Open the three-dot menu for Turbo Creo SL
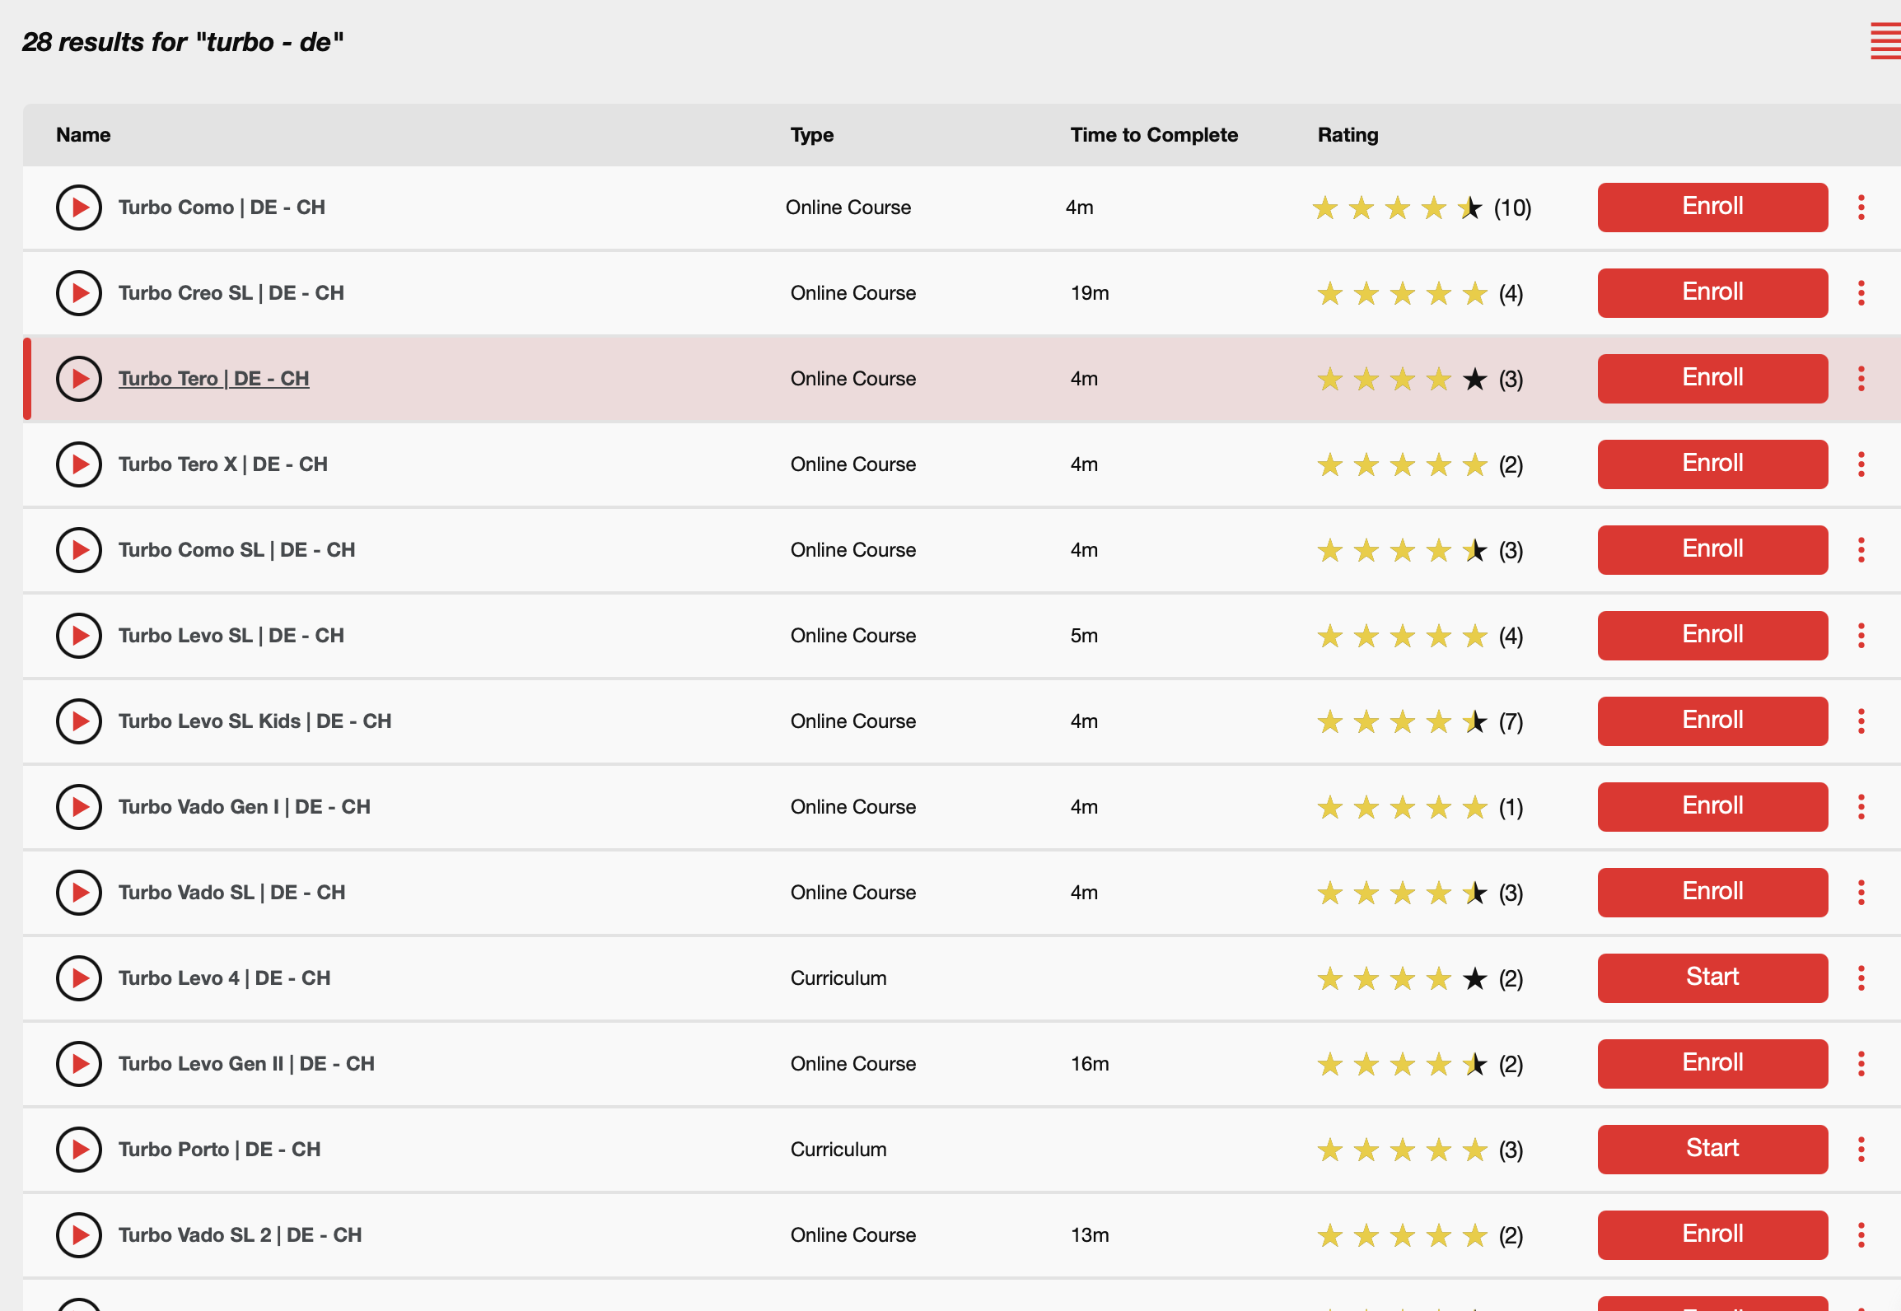This screenshot has width=1901, height=1311. click(1861, 293)
